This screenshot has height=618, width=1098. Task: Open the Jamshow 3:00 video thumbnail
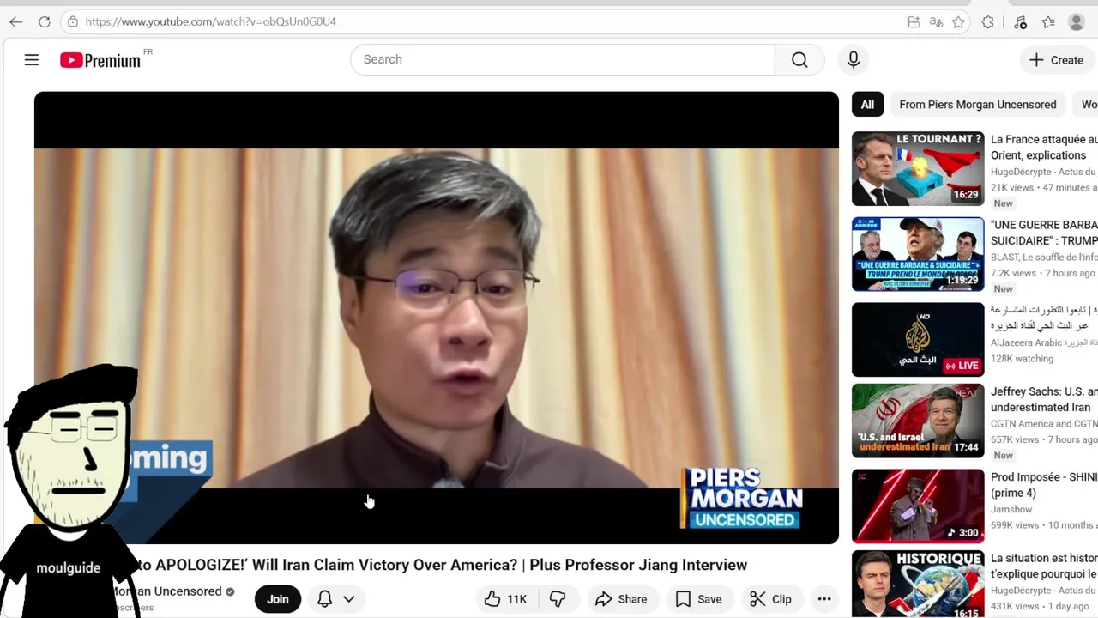coord(918,506)
